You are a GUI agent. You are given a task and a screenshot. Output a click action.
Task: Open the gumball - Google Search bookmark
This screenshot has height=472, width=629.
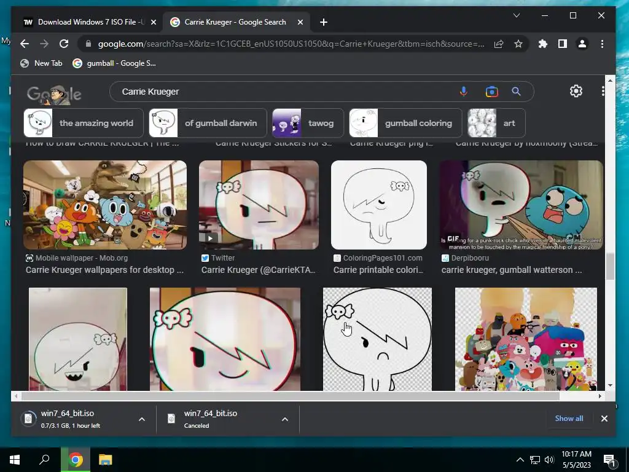114,63
